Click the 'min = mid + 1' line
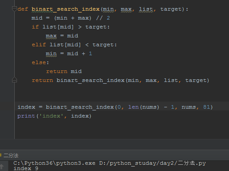The width and height of the screenshot is (229, 171). 69,54
